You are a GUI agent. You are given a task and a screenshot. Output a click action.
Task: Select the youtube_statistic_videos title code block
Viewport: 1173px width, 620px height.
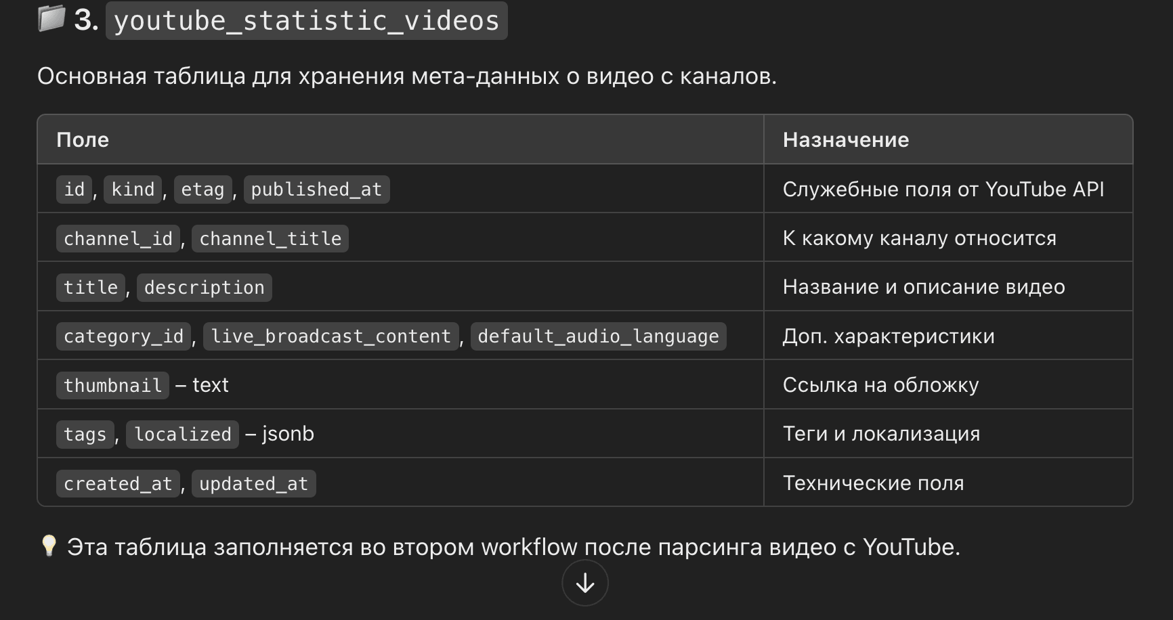(306, 21)
